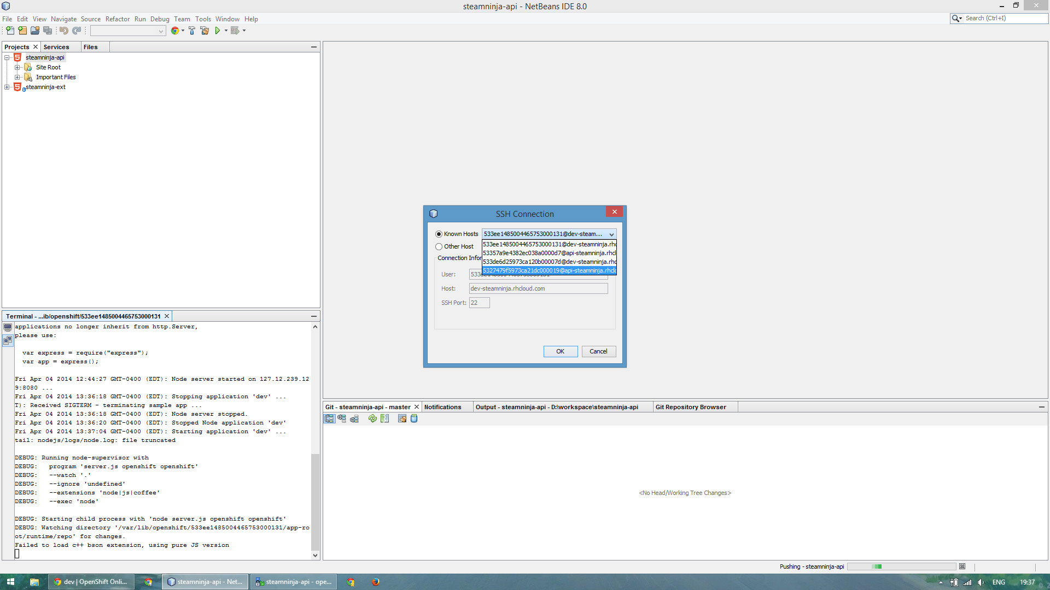Screen dimensions: 1050x590
Task: Select the Known Hosts radio button
Action: pos(439,234)
